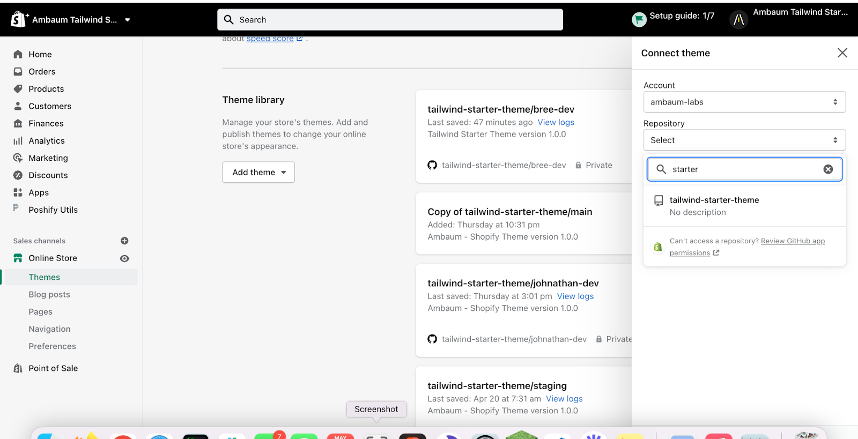This screenshot has height=439, width=858.
Task: Open Navigation under Online Store
Action: pyautogui.click(x=49, y=329)
